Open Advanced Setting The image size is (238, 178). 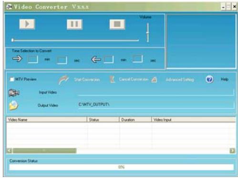tap(180, 79)
